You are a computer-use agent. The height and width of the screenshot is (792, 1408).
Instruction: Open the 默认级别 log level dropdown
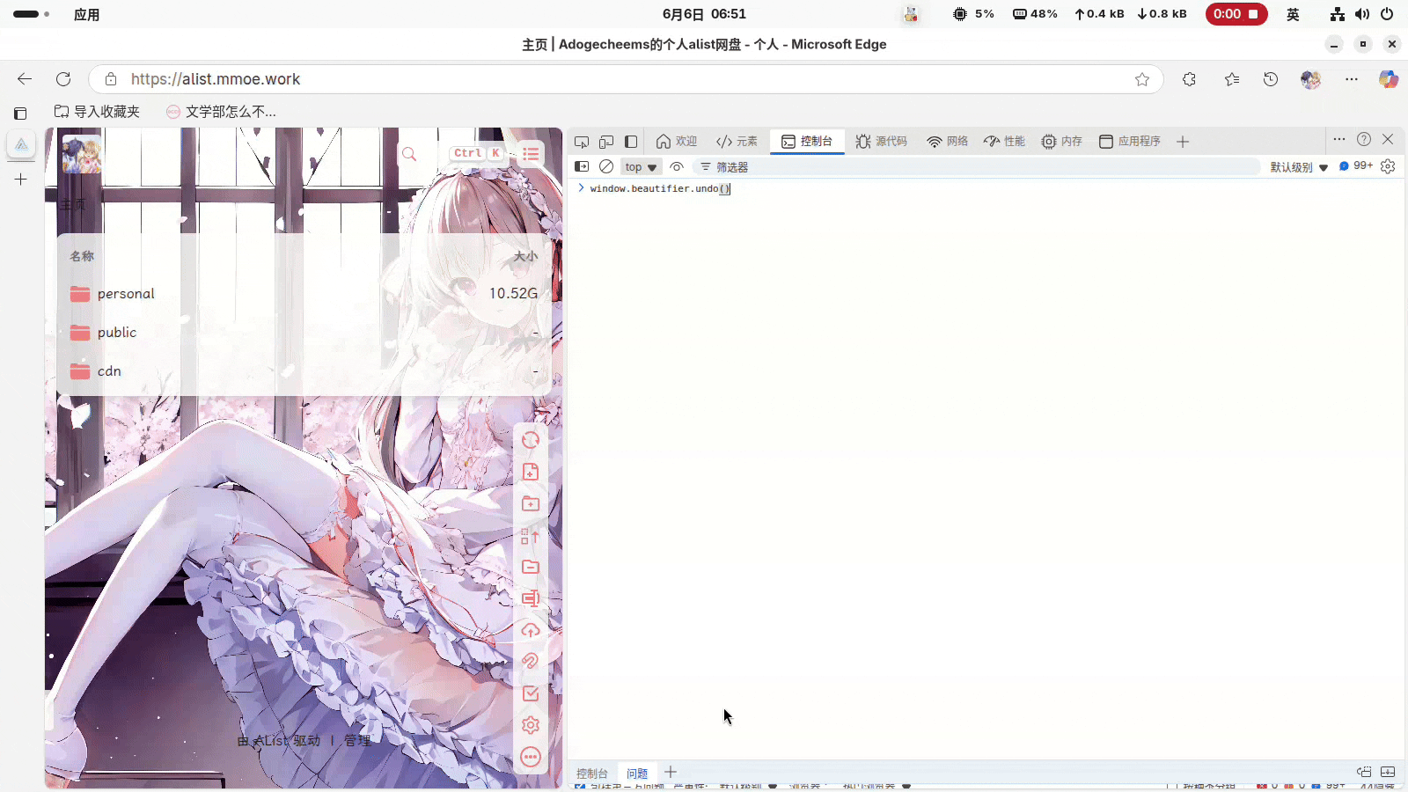[x=1299, y=166]
